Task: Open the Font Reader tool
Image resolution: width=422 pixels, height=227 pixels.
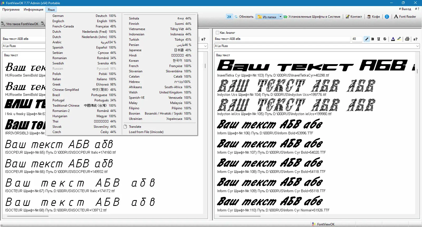Action: pos(405,17)
